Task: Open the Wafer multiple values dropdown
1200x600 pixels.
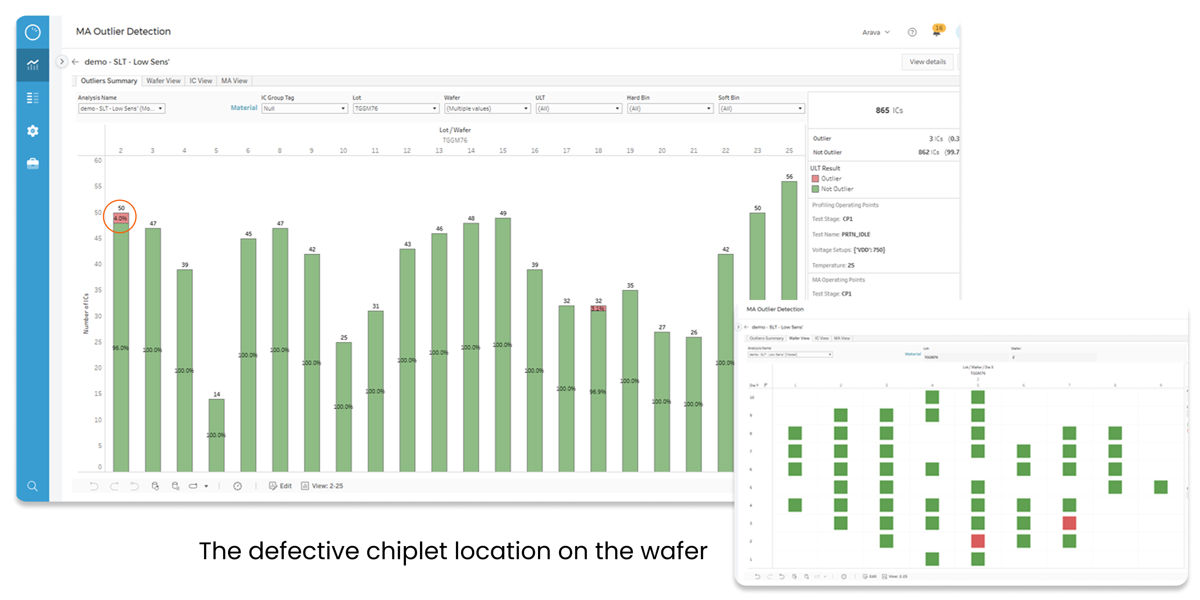Action: [487, 108]
